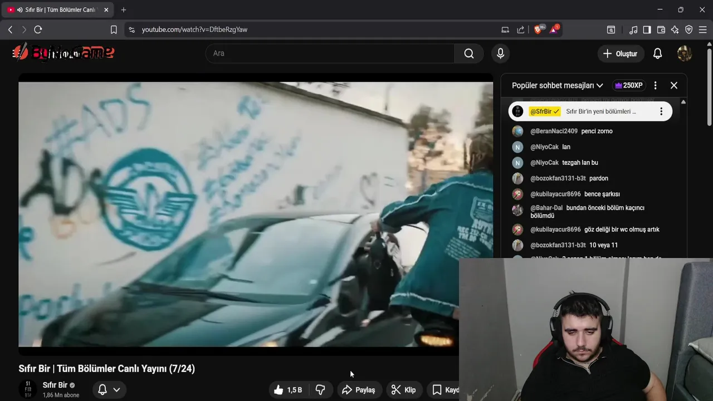Close the live chat panel
The image size is (713, 401).
(x=674, y=85)
